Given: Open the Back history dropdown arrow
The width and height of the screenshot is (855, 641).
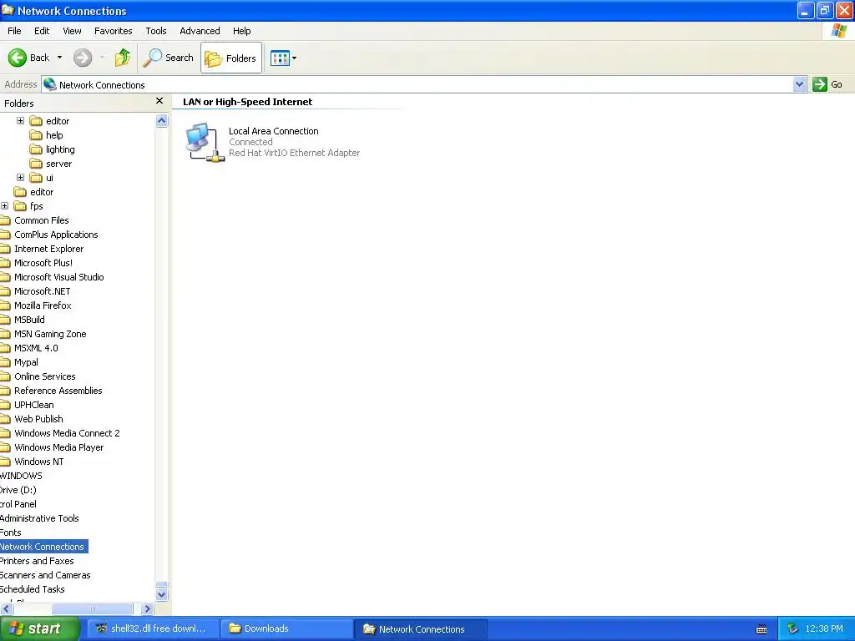Looking at the screenshot, I should pyautogui.click(x=59, y=58).
